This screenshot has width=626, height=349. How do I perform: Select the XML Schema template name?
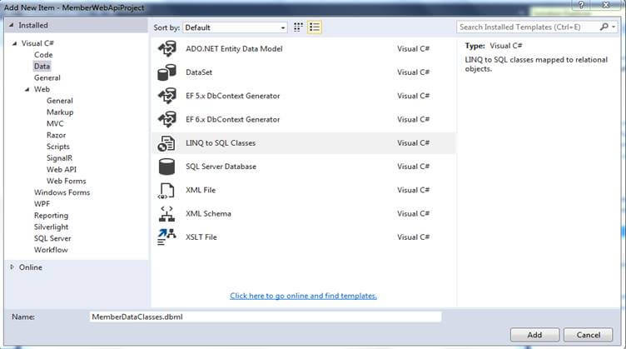208,213
